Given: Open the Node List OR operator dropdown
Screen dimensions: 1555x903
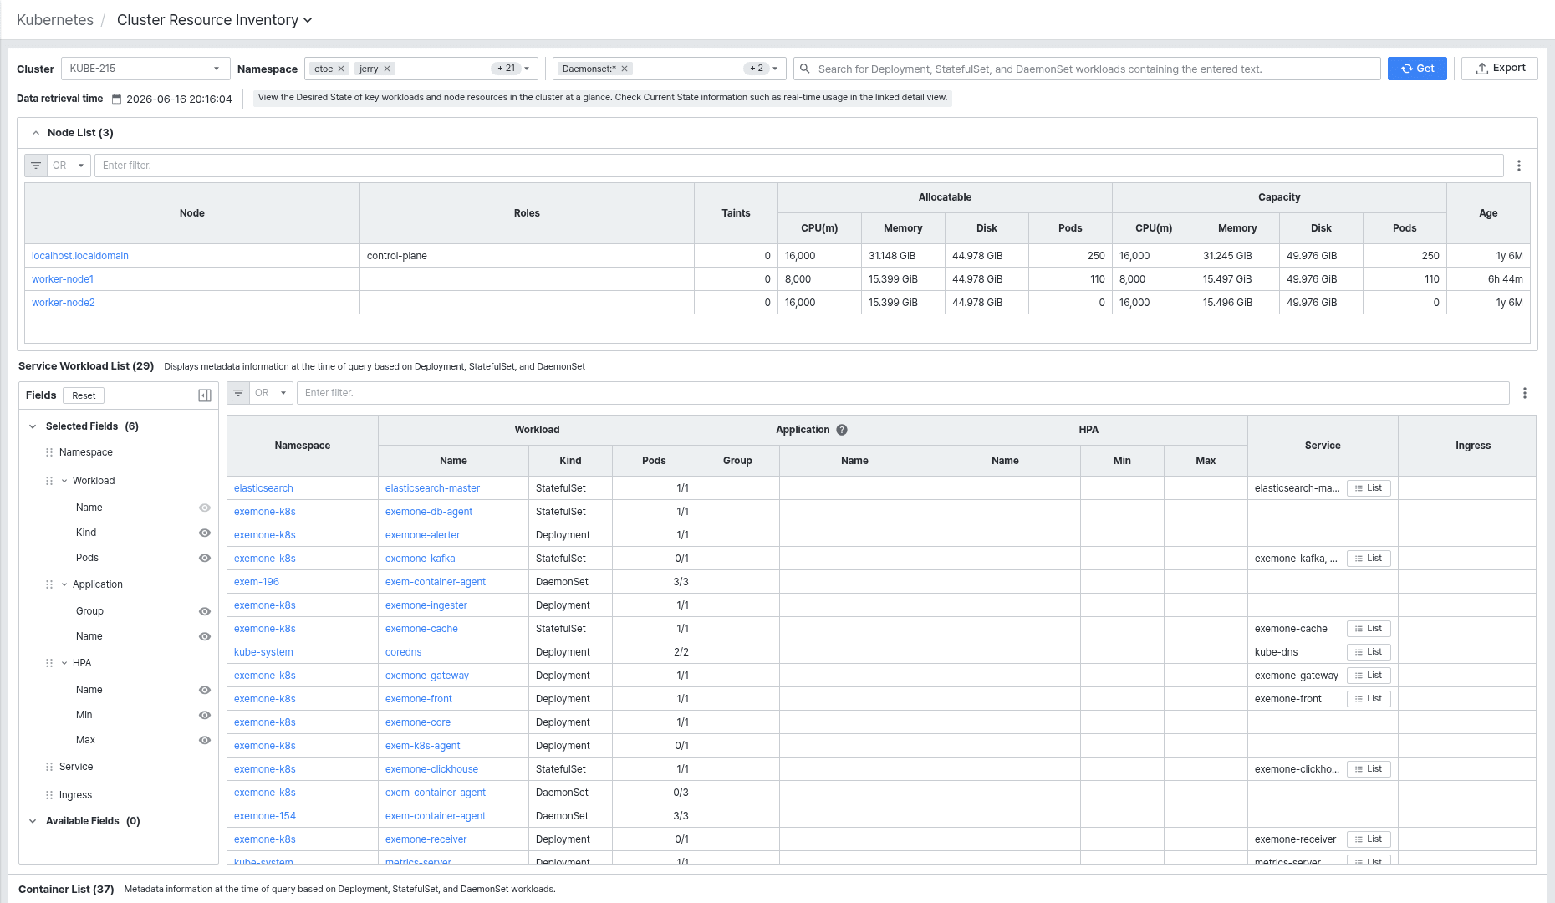Looking at the screenshot, I should (x=69, y=166).
